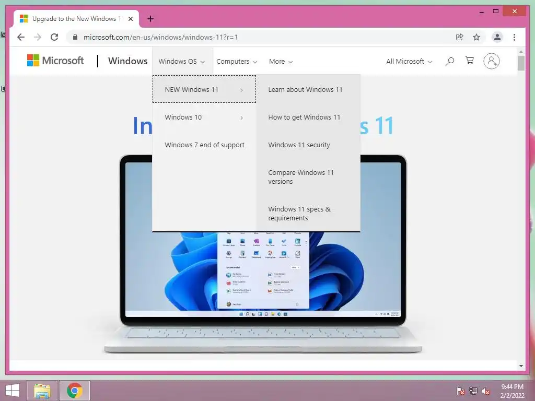Open Windows 11 specs & requirements
The width and height of the screenshot is (535, 401).
click(299, 214)
